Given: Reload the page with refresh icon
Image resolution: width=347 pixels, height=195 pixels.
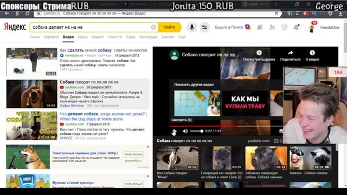Looking at the screenshot, I should pos(28,14).
